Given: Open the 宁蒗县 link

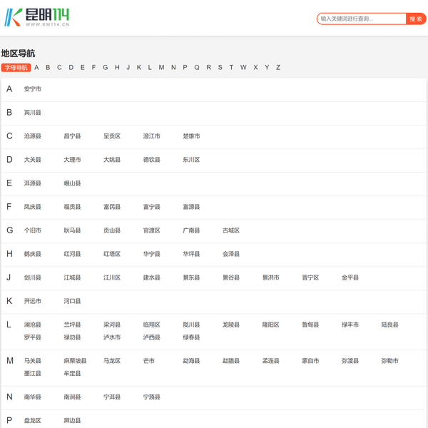Looking at the screenshot, I should [x=152, y=397].
